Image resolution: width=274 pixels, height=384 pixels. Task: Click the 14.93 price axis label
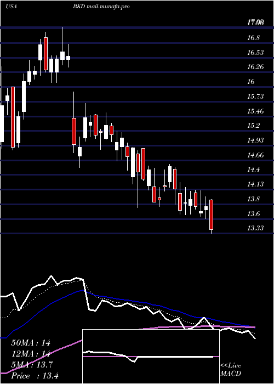click(255, 140)
